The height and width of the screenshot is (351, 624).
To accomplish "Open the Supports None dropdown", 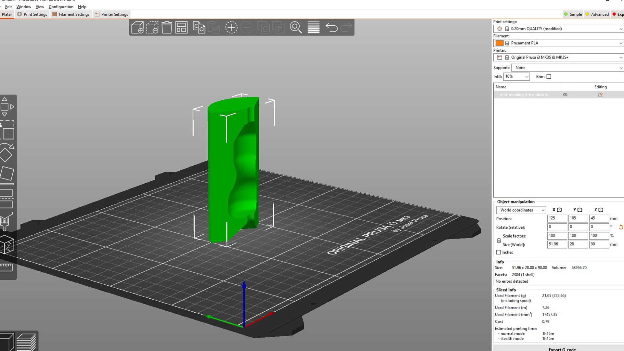I will (567, 68).
